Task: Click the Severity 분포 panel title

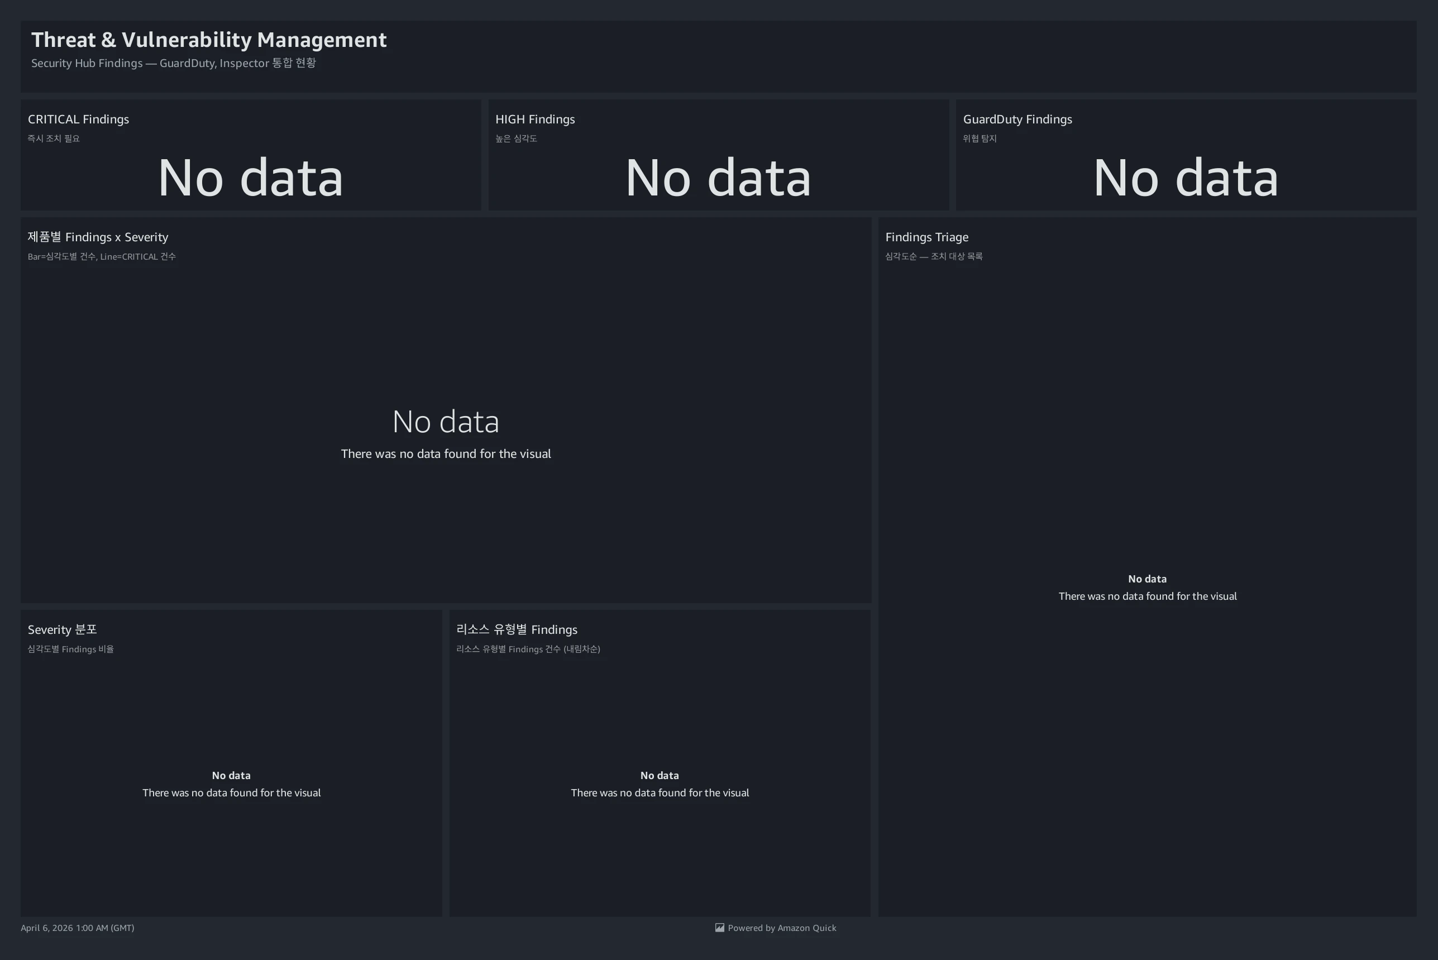Action: click(x=63, y=629)
